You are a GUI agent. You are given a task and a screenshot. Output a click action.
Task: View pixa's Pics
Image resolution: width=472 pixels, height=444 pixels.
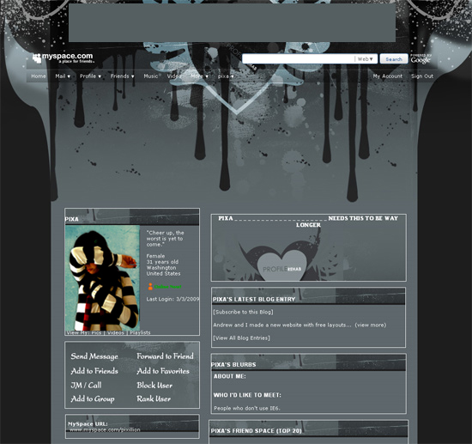pos(96,332)
